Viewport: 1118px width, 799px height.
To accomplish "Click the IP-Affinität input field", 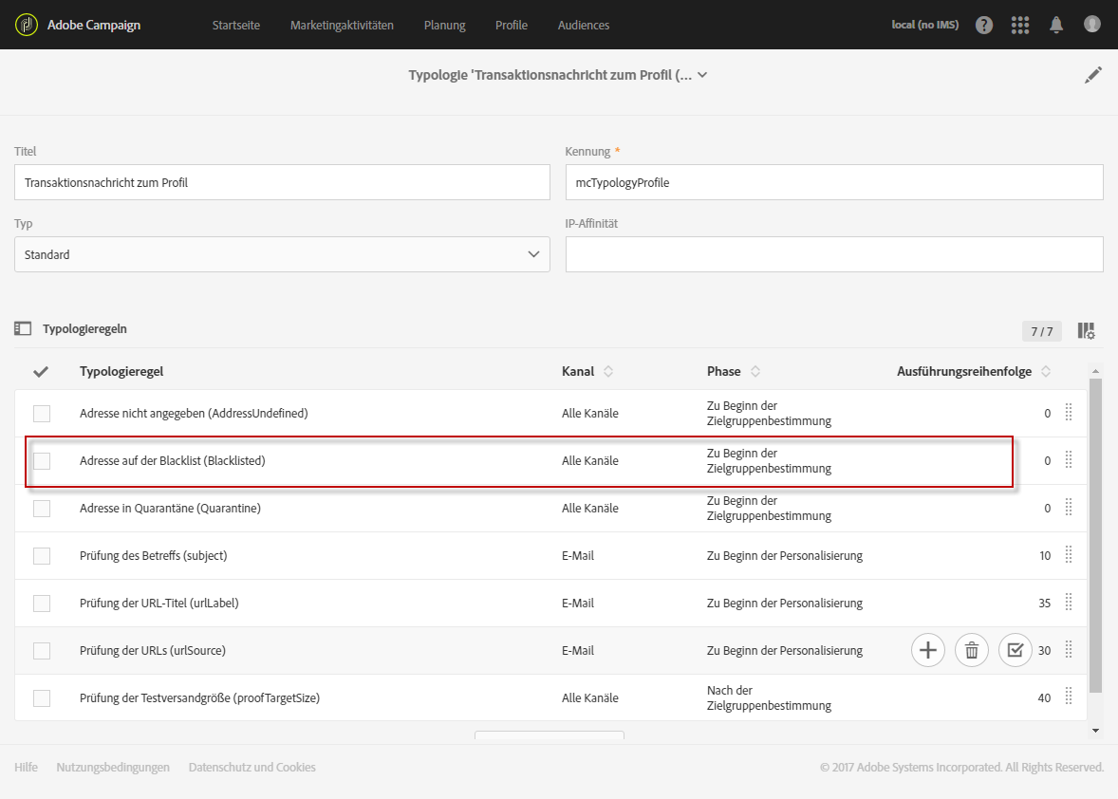I will coord(833,254).
